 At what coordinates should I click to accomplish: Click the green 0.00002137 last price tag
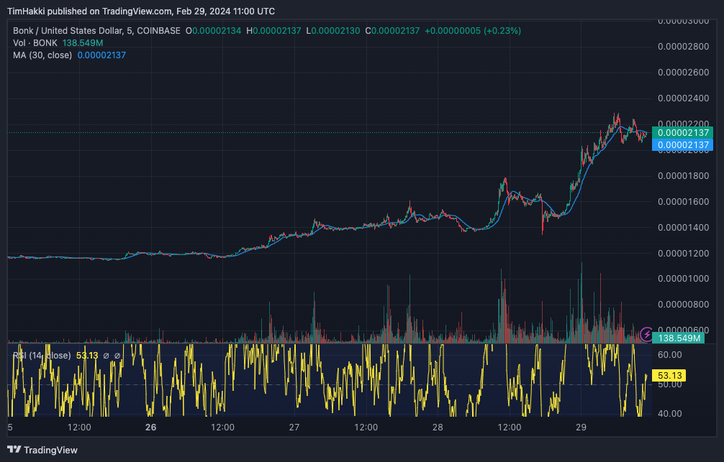pos(682,133)
